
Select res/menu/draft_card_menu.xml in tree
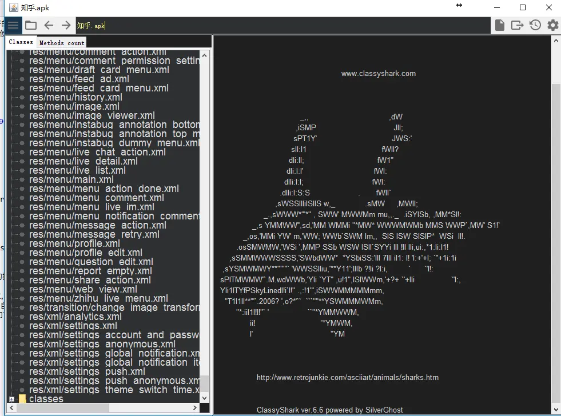[x=99, y=70]
